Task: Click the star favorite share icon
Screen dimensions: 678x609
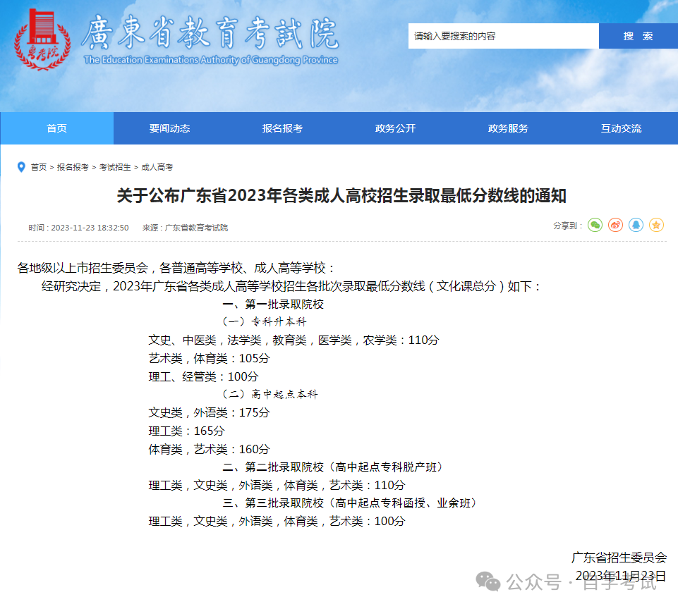Action: [x=656, y=225]
